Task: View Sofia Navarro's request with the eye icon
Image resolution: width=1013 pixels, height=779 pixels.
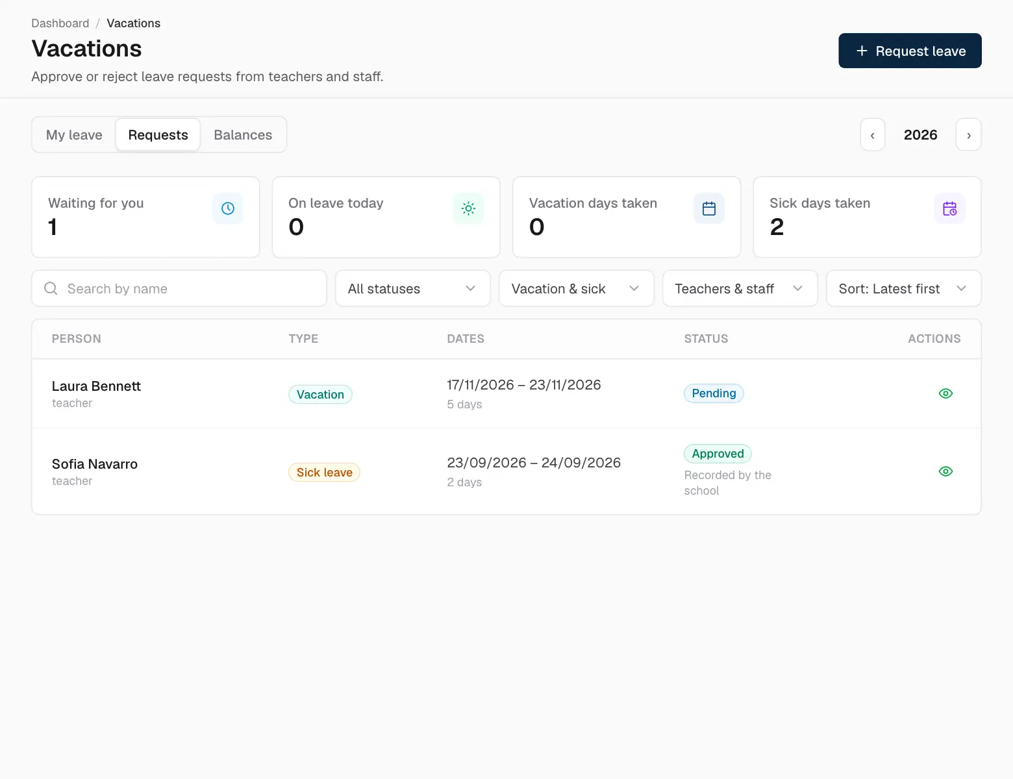Action: click(x=945, y=471)
